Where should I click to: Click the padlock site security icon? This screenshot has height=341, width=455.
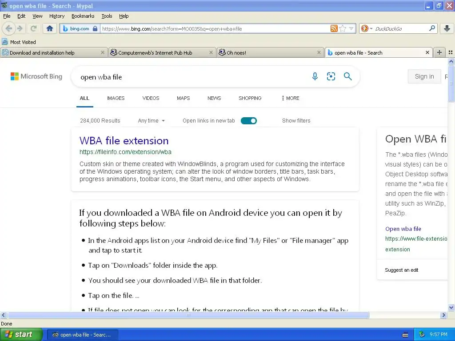(x=95, y=28)
